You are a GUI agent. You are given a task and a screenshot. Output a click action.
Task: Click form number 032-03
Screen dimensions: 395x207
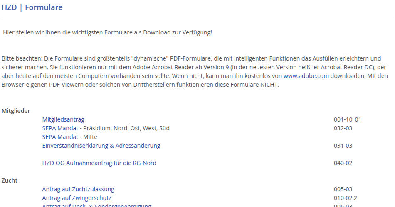343,128
